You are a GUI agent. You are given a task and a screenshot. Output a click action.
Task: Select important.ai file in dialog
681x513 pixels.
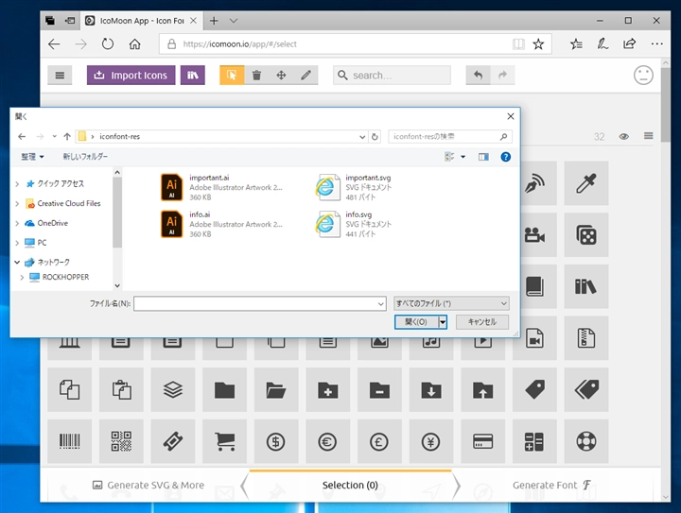(221, 187)
